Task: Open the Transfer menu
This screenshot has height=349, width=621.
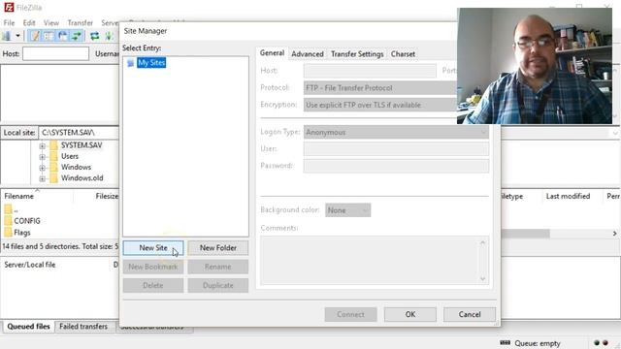Action: [80, 23]
